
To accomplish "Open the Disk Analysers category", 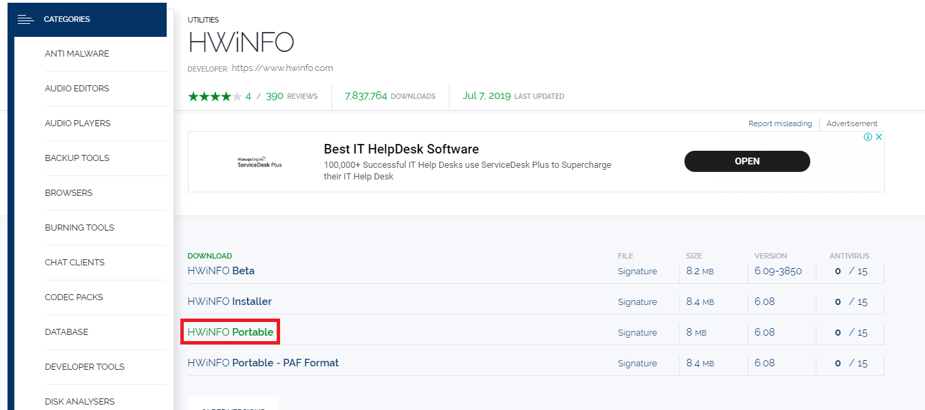I will click(x=80, y=402).
